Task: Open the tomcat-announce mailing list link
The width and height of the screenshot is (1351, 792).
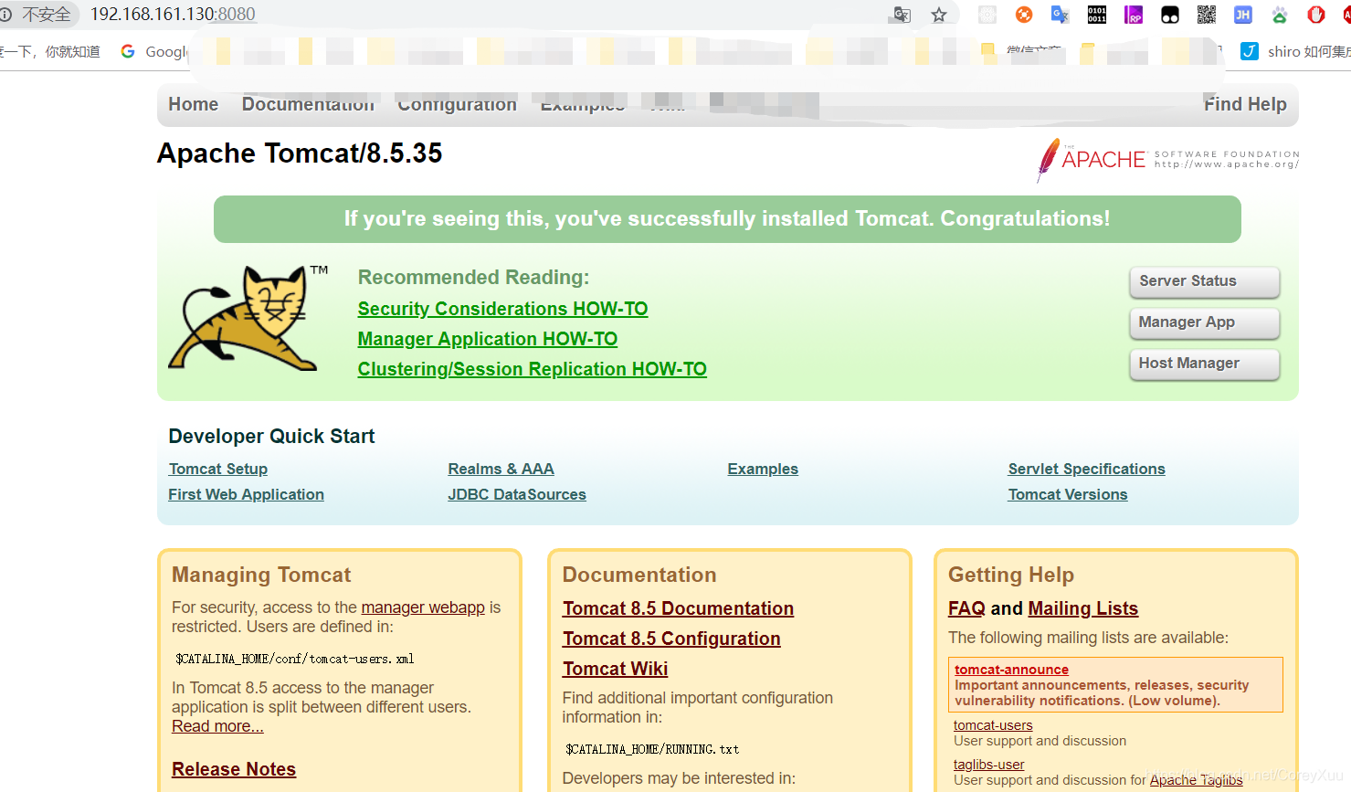Action: coord(1011,670)
